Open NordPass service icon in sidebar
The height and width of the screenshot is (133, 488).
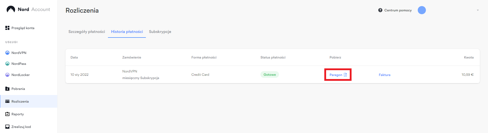click(7, 64)
